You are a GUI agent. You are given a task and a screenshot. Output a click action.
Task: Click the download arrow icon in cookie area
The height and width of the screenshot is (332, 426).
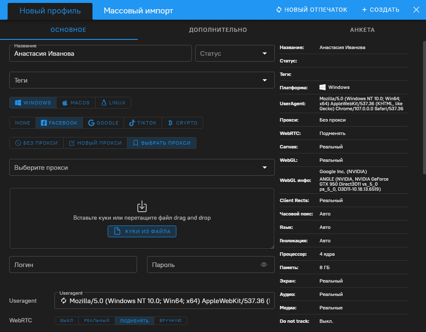click(x=142, y=206)
